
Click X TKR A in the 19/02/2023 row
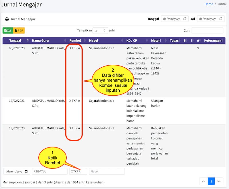click(75, 128)
